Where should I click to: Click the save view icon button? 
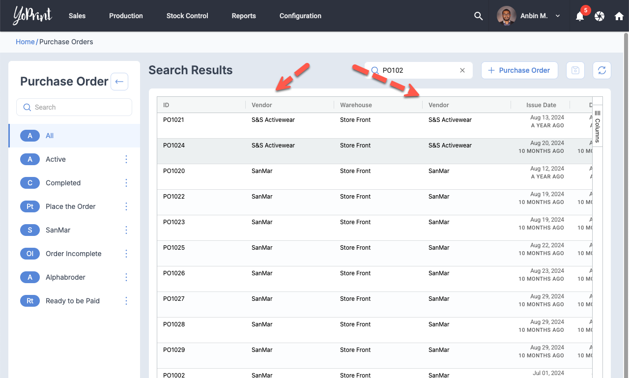(x=575, y=70)
